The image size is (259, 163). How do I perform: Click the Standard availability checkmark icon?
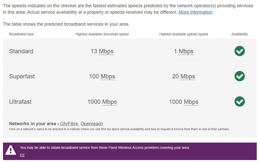pyautogui.click(x=240, y=51)
